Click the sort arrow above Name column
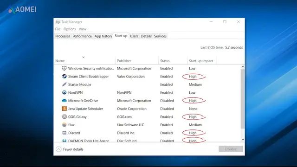This screenshot has width=297, height=167. point(84,57)
